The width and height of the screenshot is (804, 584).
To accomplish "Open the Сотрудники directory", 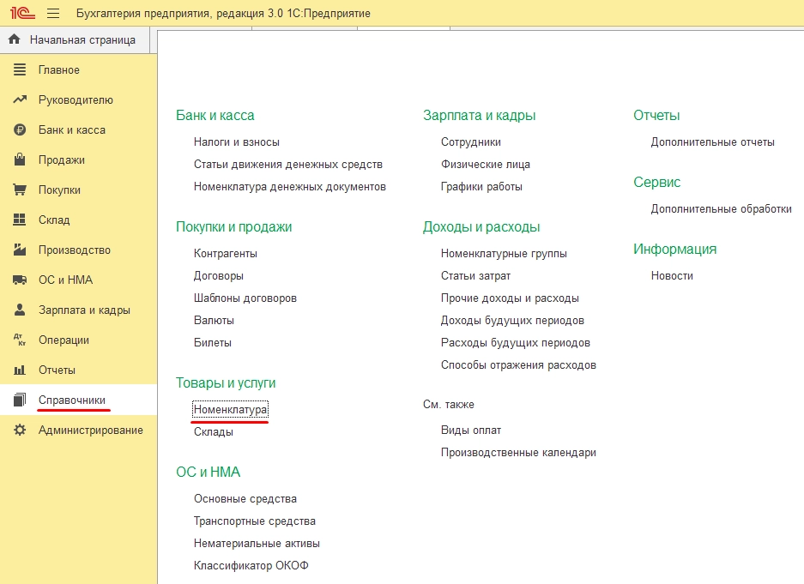I will click(x=471, y=141).
